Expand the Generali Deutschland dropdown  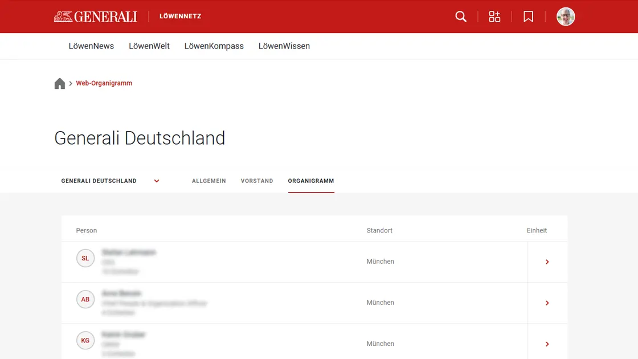pyautogui.click(x=157, y=181)
